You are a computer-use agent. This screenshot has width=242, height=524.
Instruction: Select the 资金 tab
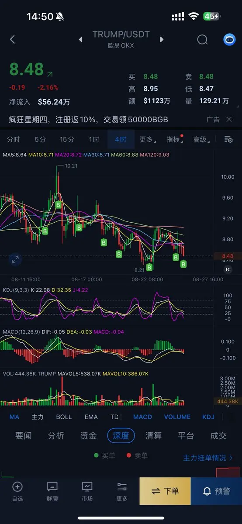click(89, 435)
